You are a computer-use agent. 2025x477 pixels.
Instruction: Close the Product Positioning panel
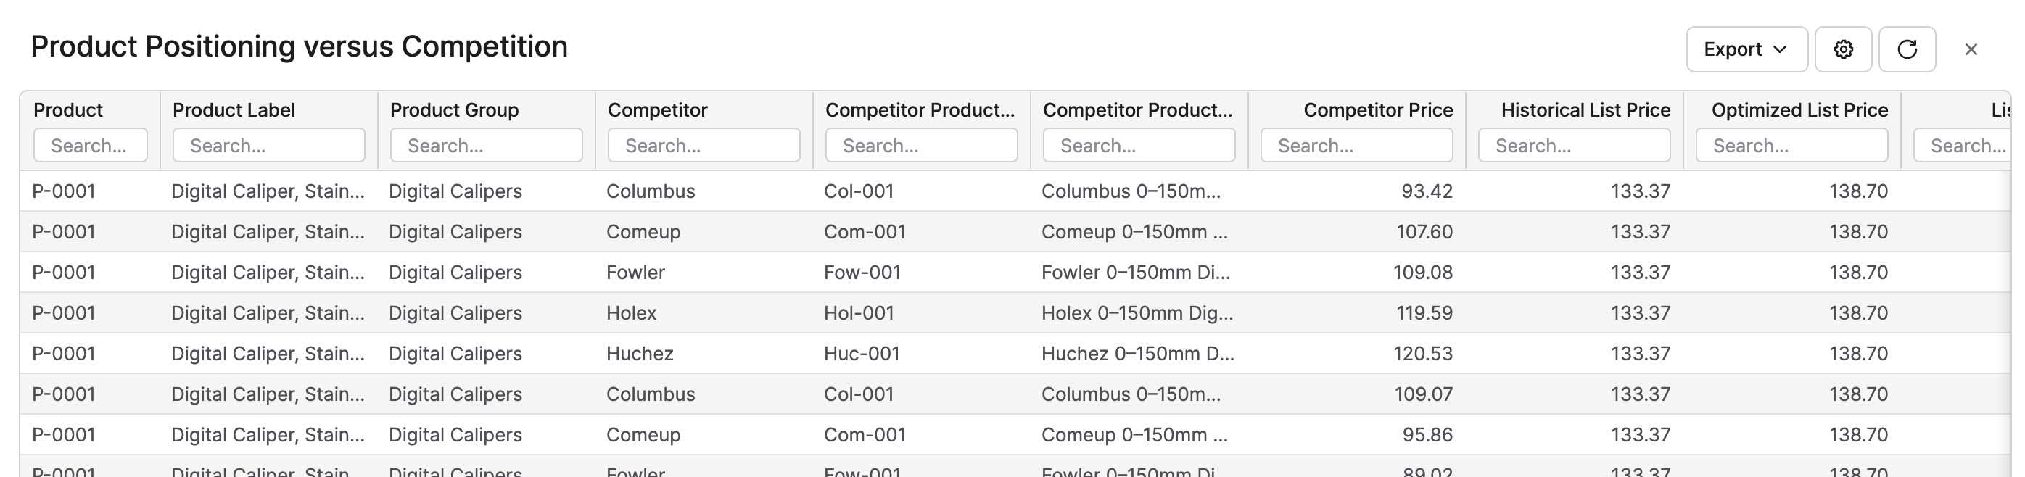tap(1971, 49)
